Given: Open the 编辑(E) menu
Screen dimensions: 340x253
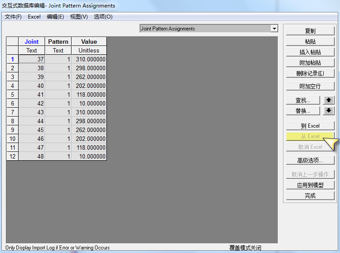Looking at the screenshot, I should point(55,17).
